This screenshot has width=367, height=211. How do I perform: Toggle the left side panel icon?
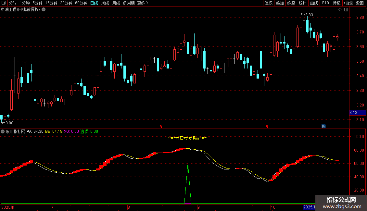4,3
